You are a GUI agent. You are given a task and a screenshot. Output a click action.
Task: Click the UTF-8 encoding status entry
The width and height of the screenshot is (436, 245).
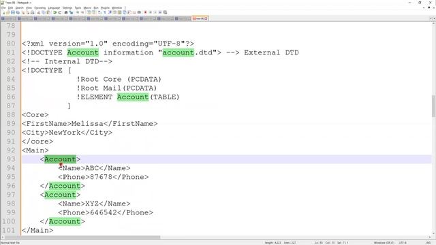click(x=403, y=243)
